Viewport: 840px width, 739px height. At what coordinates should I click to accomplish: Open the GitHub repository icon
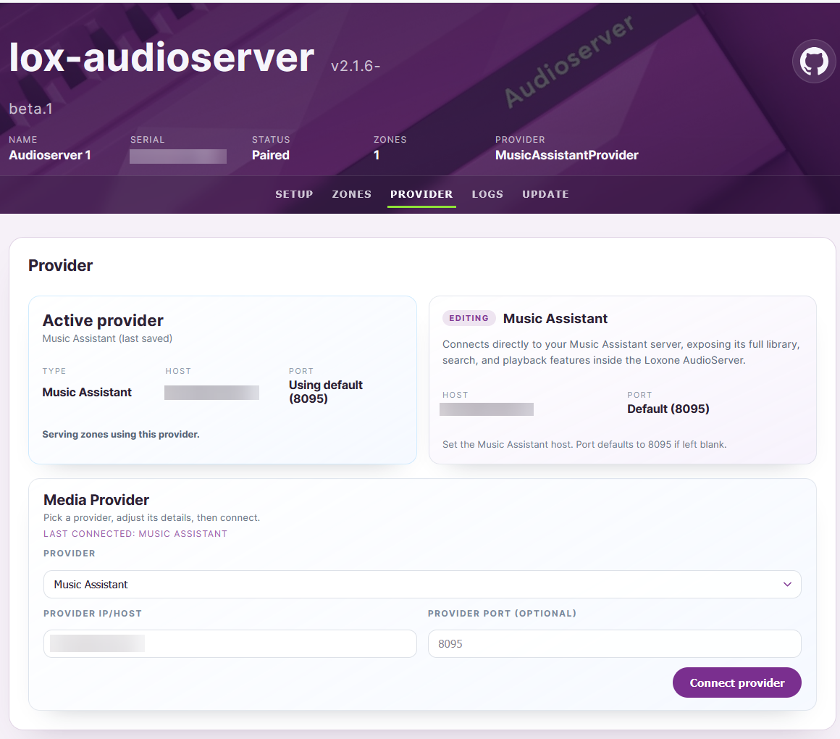813,62
